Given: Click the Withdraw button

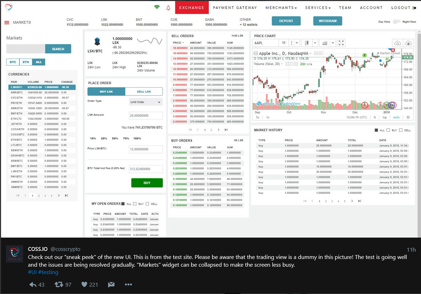Looking at the screenshot, I should coord(328,21).
